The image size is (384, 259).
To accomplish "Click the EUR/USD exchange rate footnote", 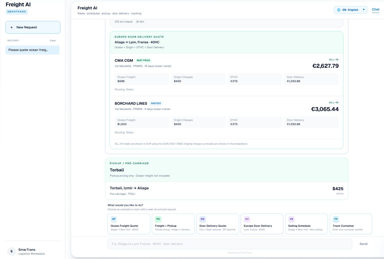I will point(181,144).
